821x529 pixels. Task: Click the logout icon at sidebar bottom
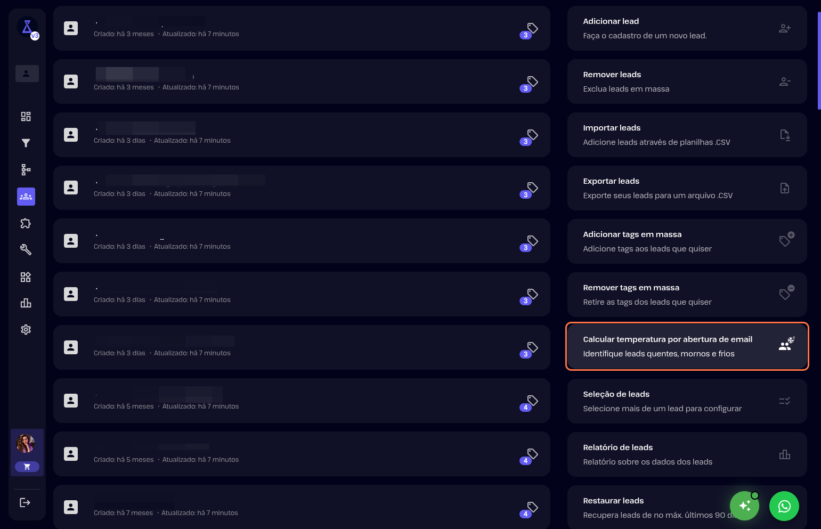point(25,502)
